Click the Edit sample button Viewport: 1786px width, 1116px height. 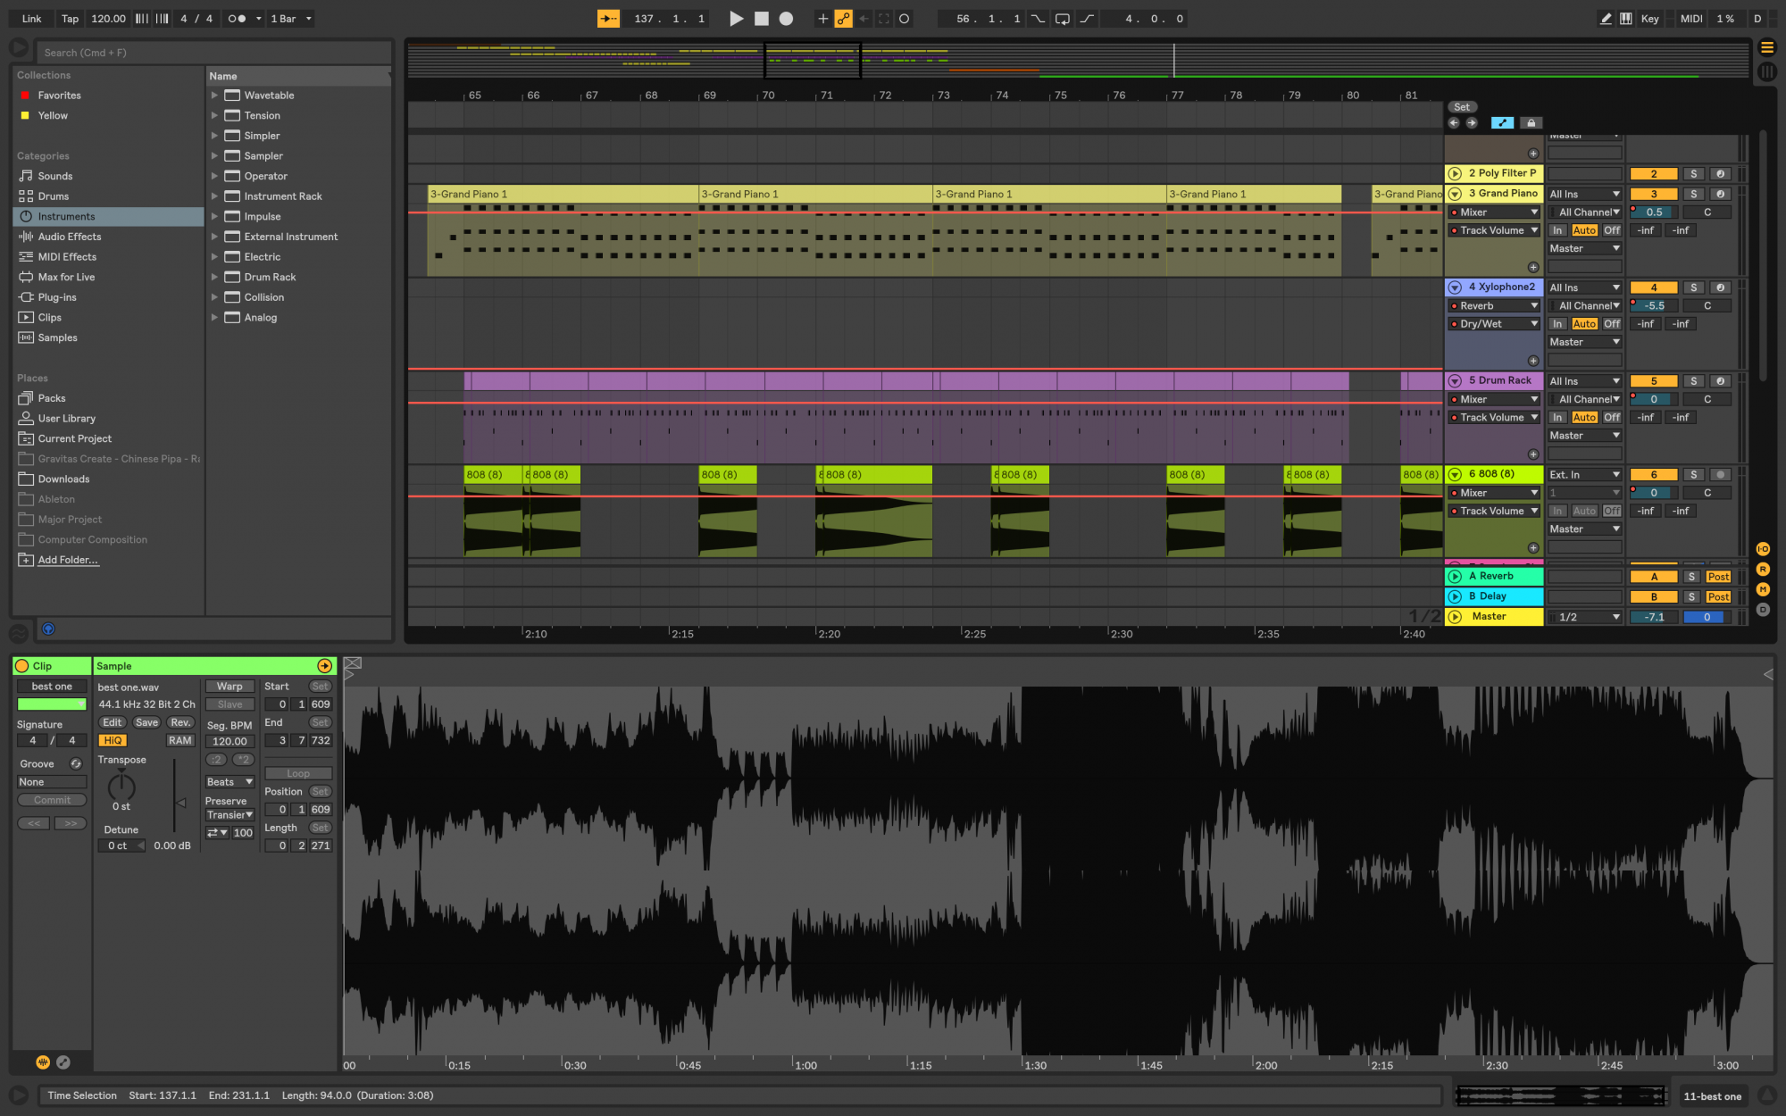click(113, 722)
